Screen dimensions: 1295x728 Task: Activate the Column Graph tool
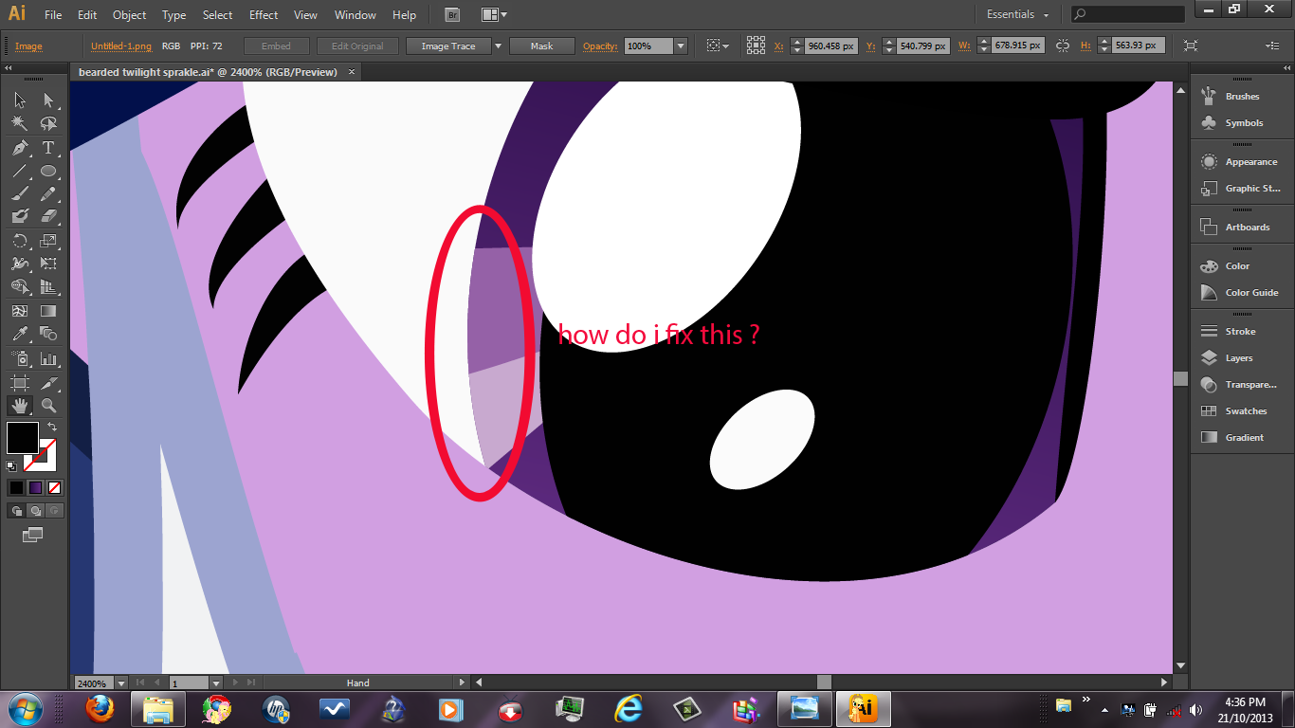coord(48,358)
